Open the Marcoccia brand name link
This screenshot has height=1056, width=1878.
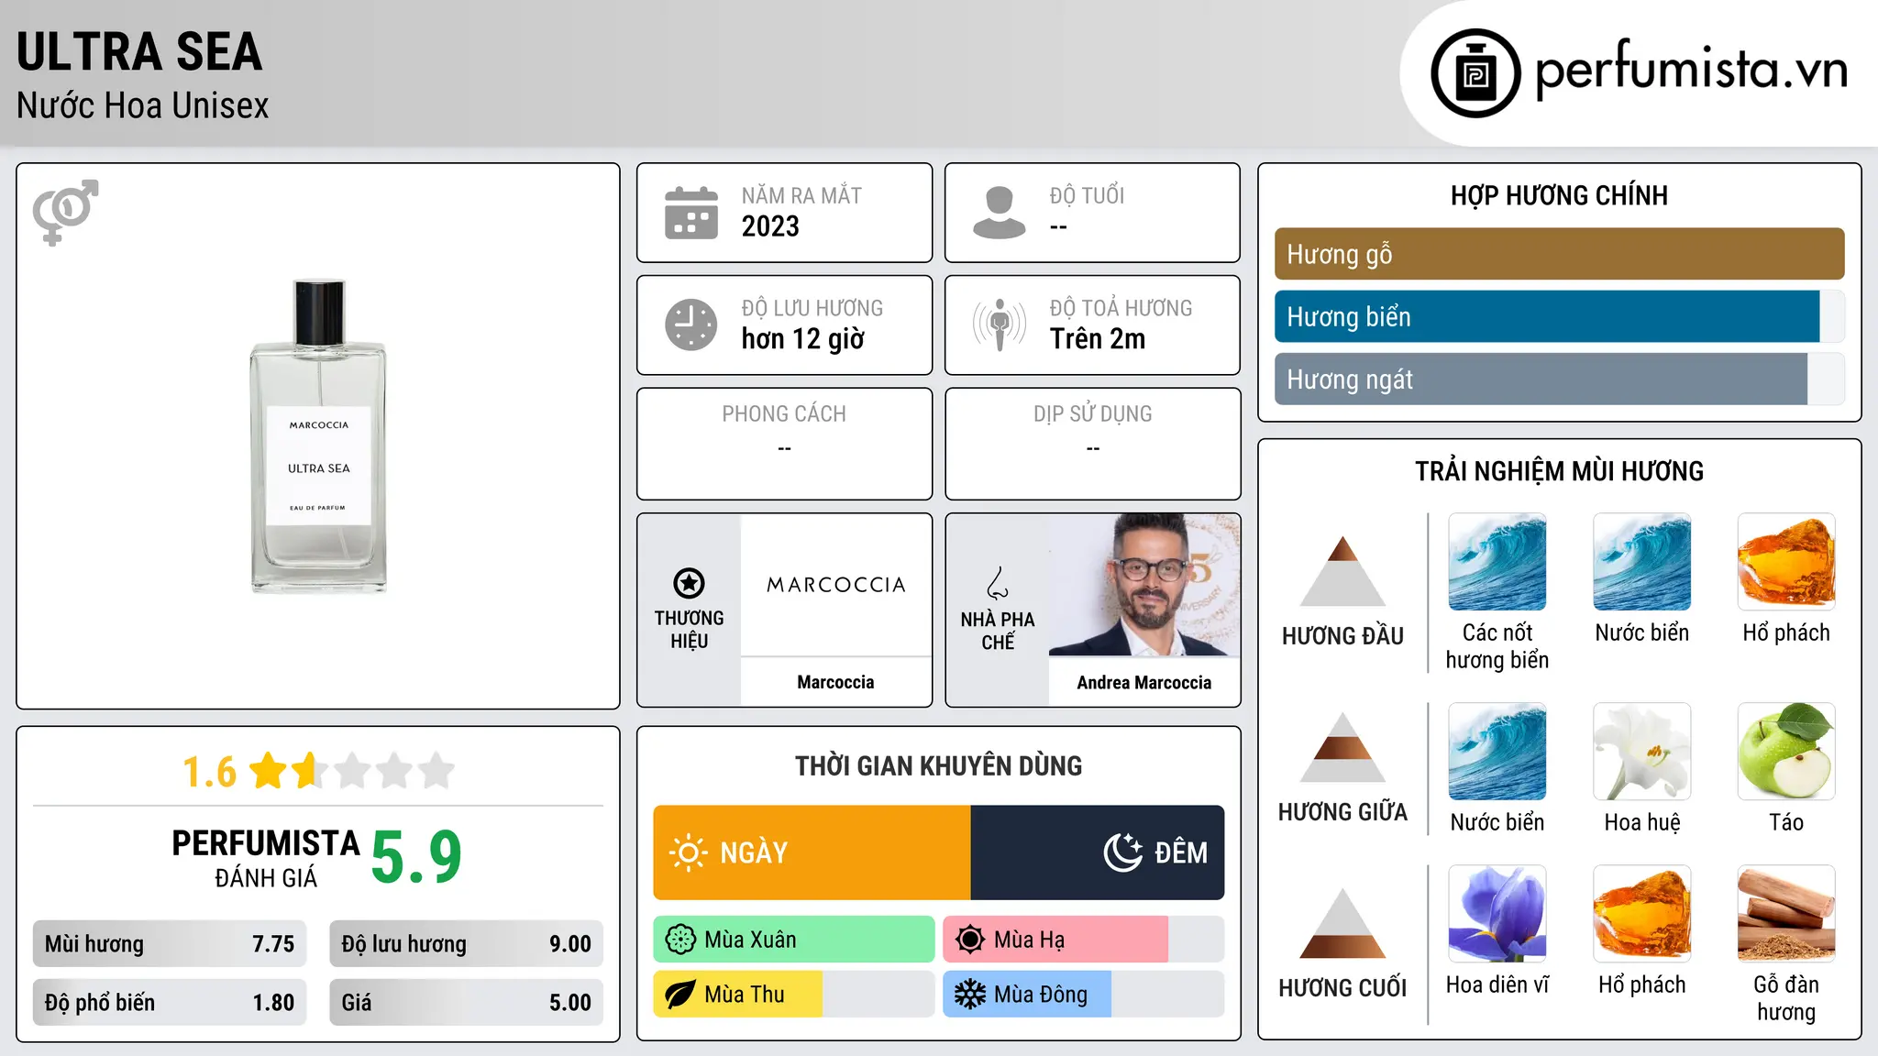[835, 682]
